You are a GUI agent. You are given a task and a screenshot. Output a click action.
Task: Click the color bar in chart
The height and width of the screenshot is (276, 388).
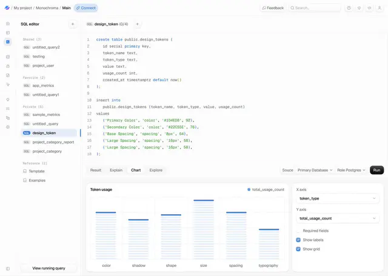(106, 235)
